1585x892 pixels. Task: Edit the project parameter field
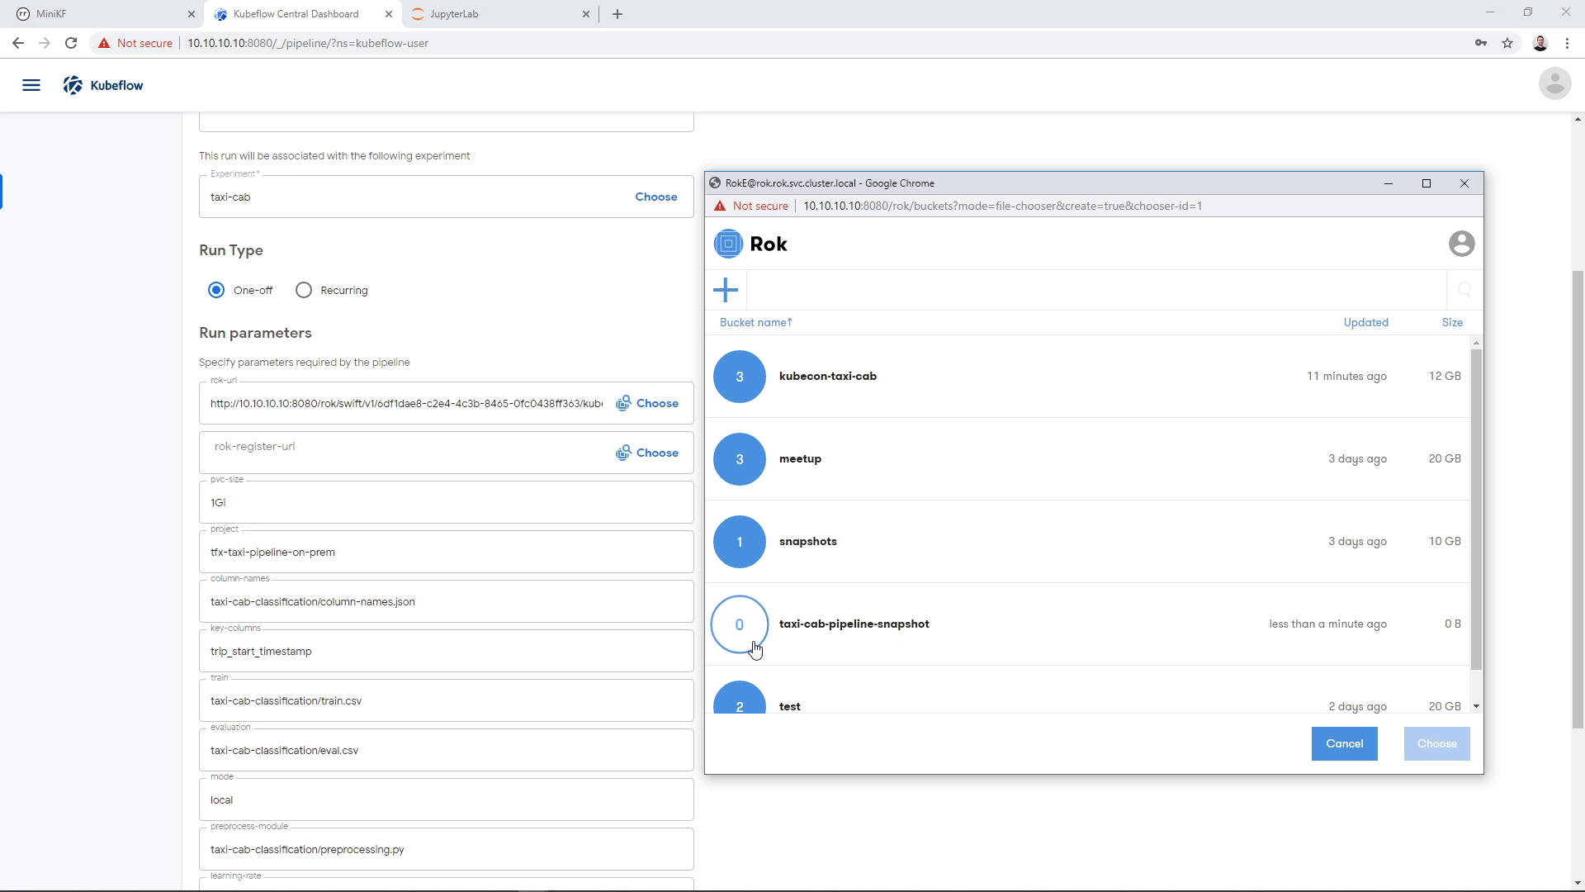click(446, 552)
